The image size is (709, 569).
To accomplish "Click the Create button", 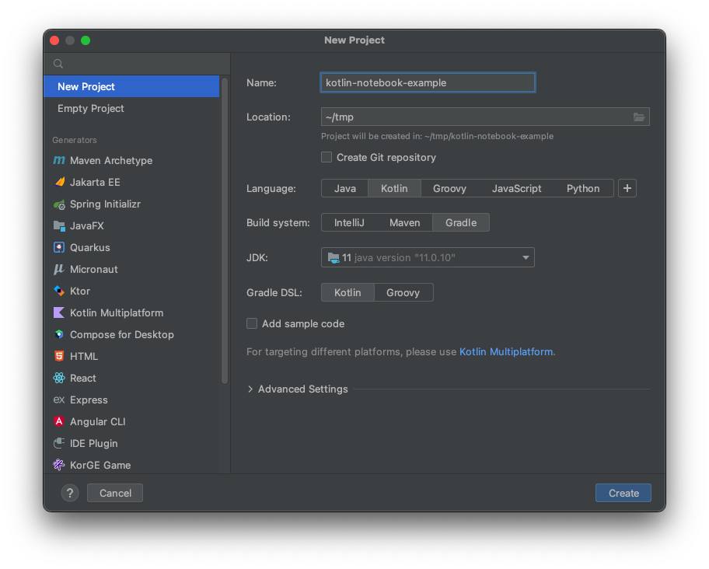I will click(623, 493).
